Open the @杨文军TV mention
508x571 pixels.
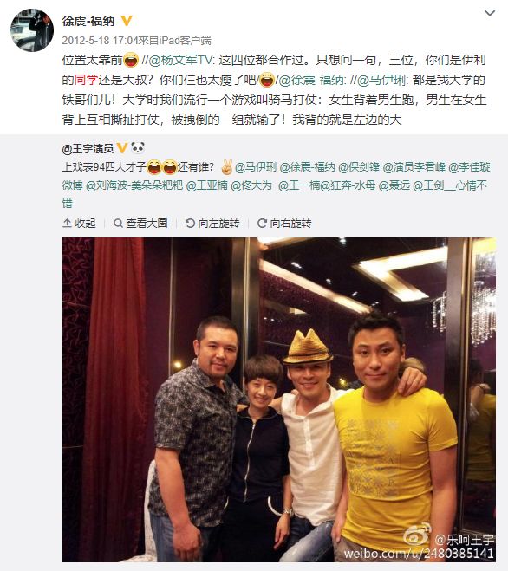click(179, 60)
